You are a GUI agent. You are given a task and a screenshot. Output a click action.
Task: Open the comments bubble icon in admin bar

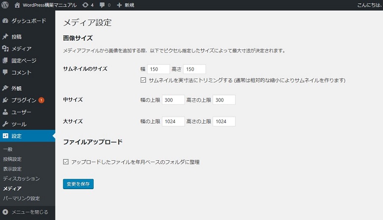[x=102, y=5]
